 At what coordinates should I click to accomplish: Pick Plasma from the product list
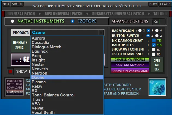[x=67, y=82]
